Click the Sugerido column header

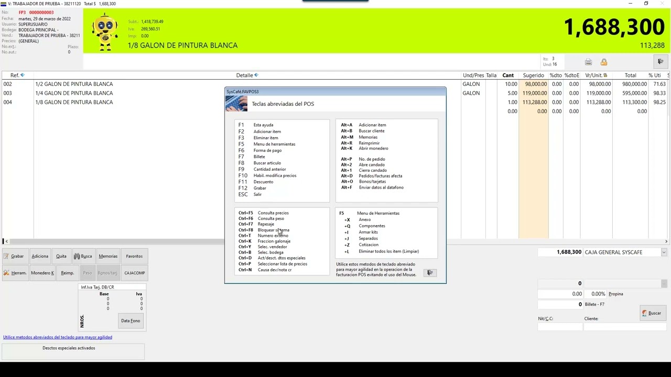(x=534, y=75)
